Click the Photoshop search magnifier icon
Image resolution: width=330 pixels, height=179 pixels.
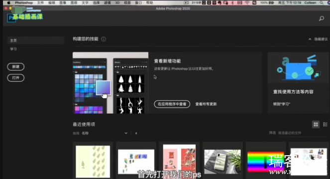pos(322,18)
